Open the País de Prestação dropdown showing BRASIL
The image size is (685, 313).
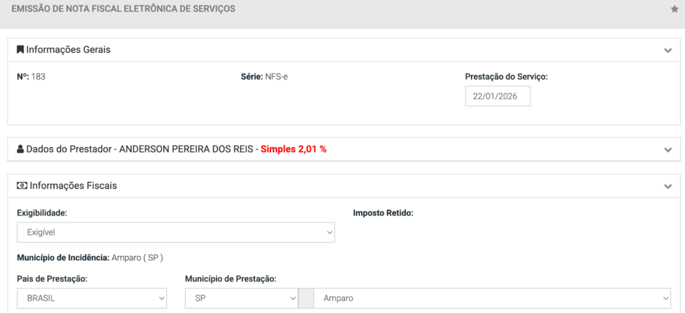pos(92,298)
